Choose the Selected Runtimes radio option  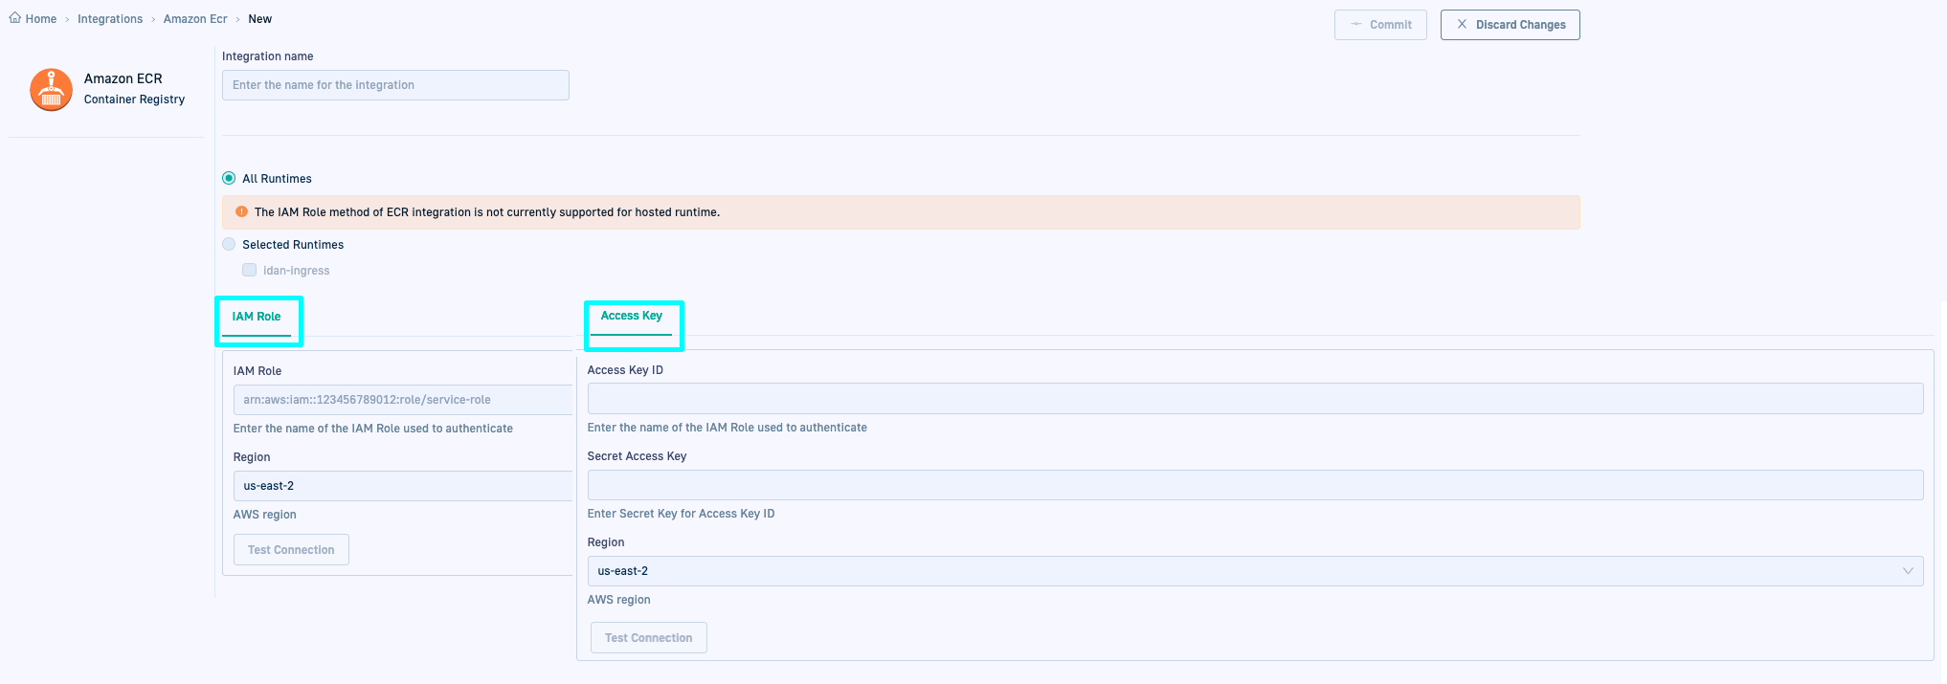tap(229, 245)
